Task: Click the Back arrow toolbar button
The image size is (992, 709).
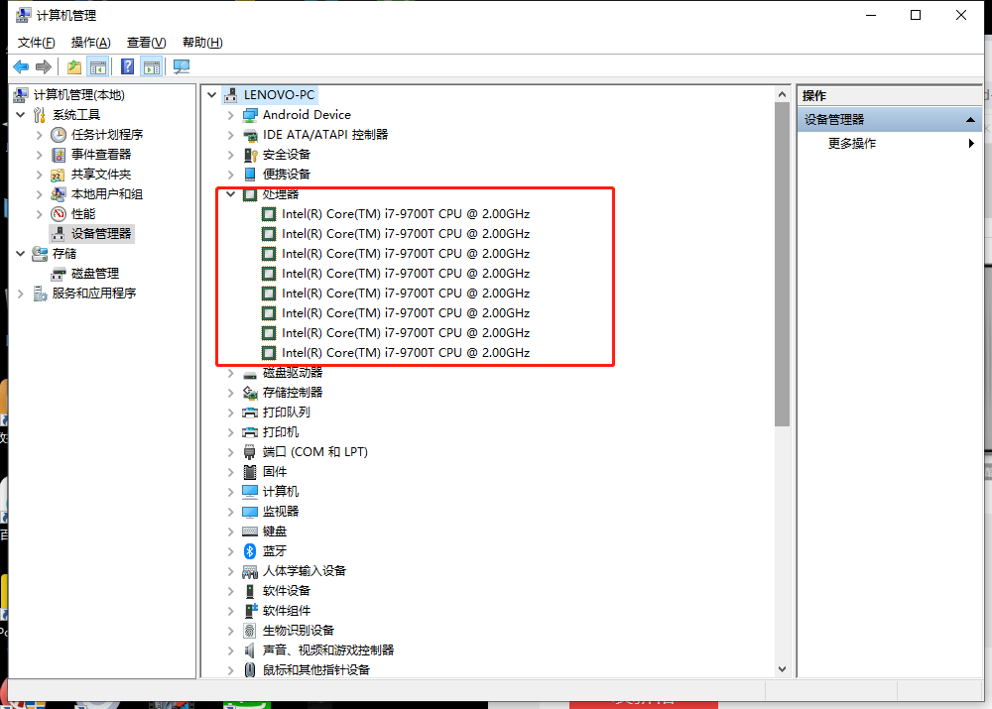Action: pos(21,66)
